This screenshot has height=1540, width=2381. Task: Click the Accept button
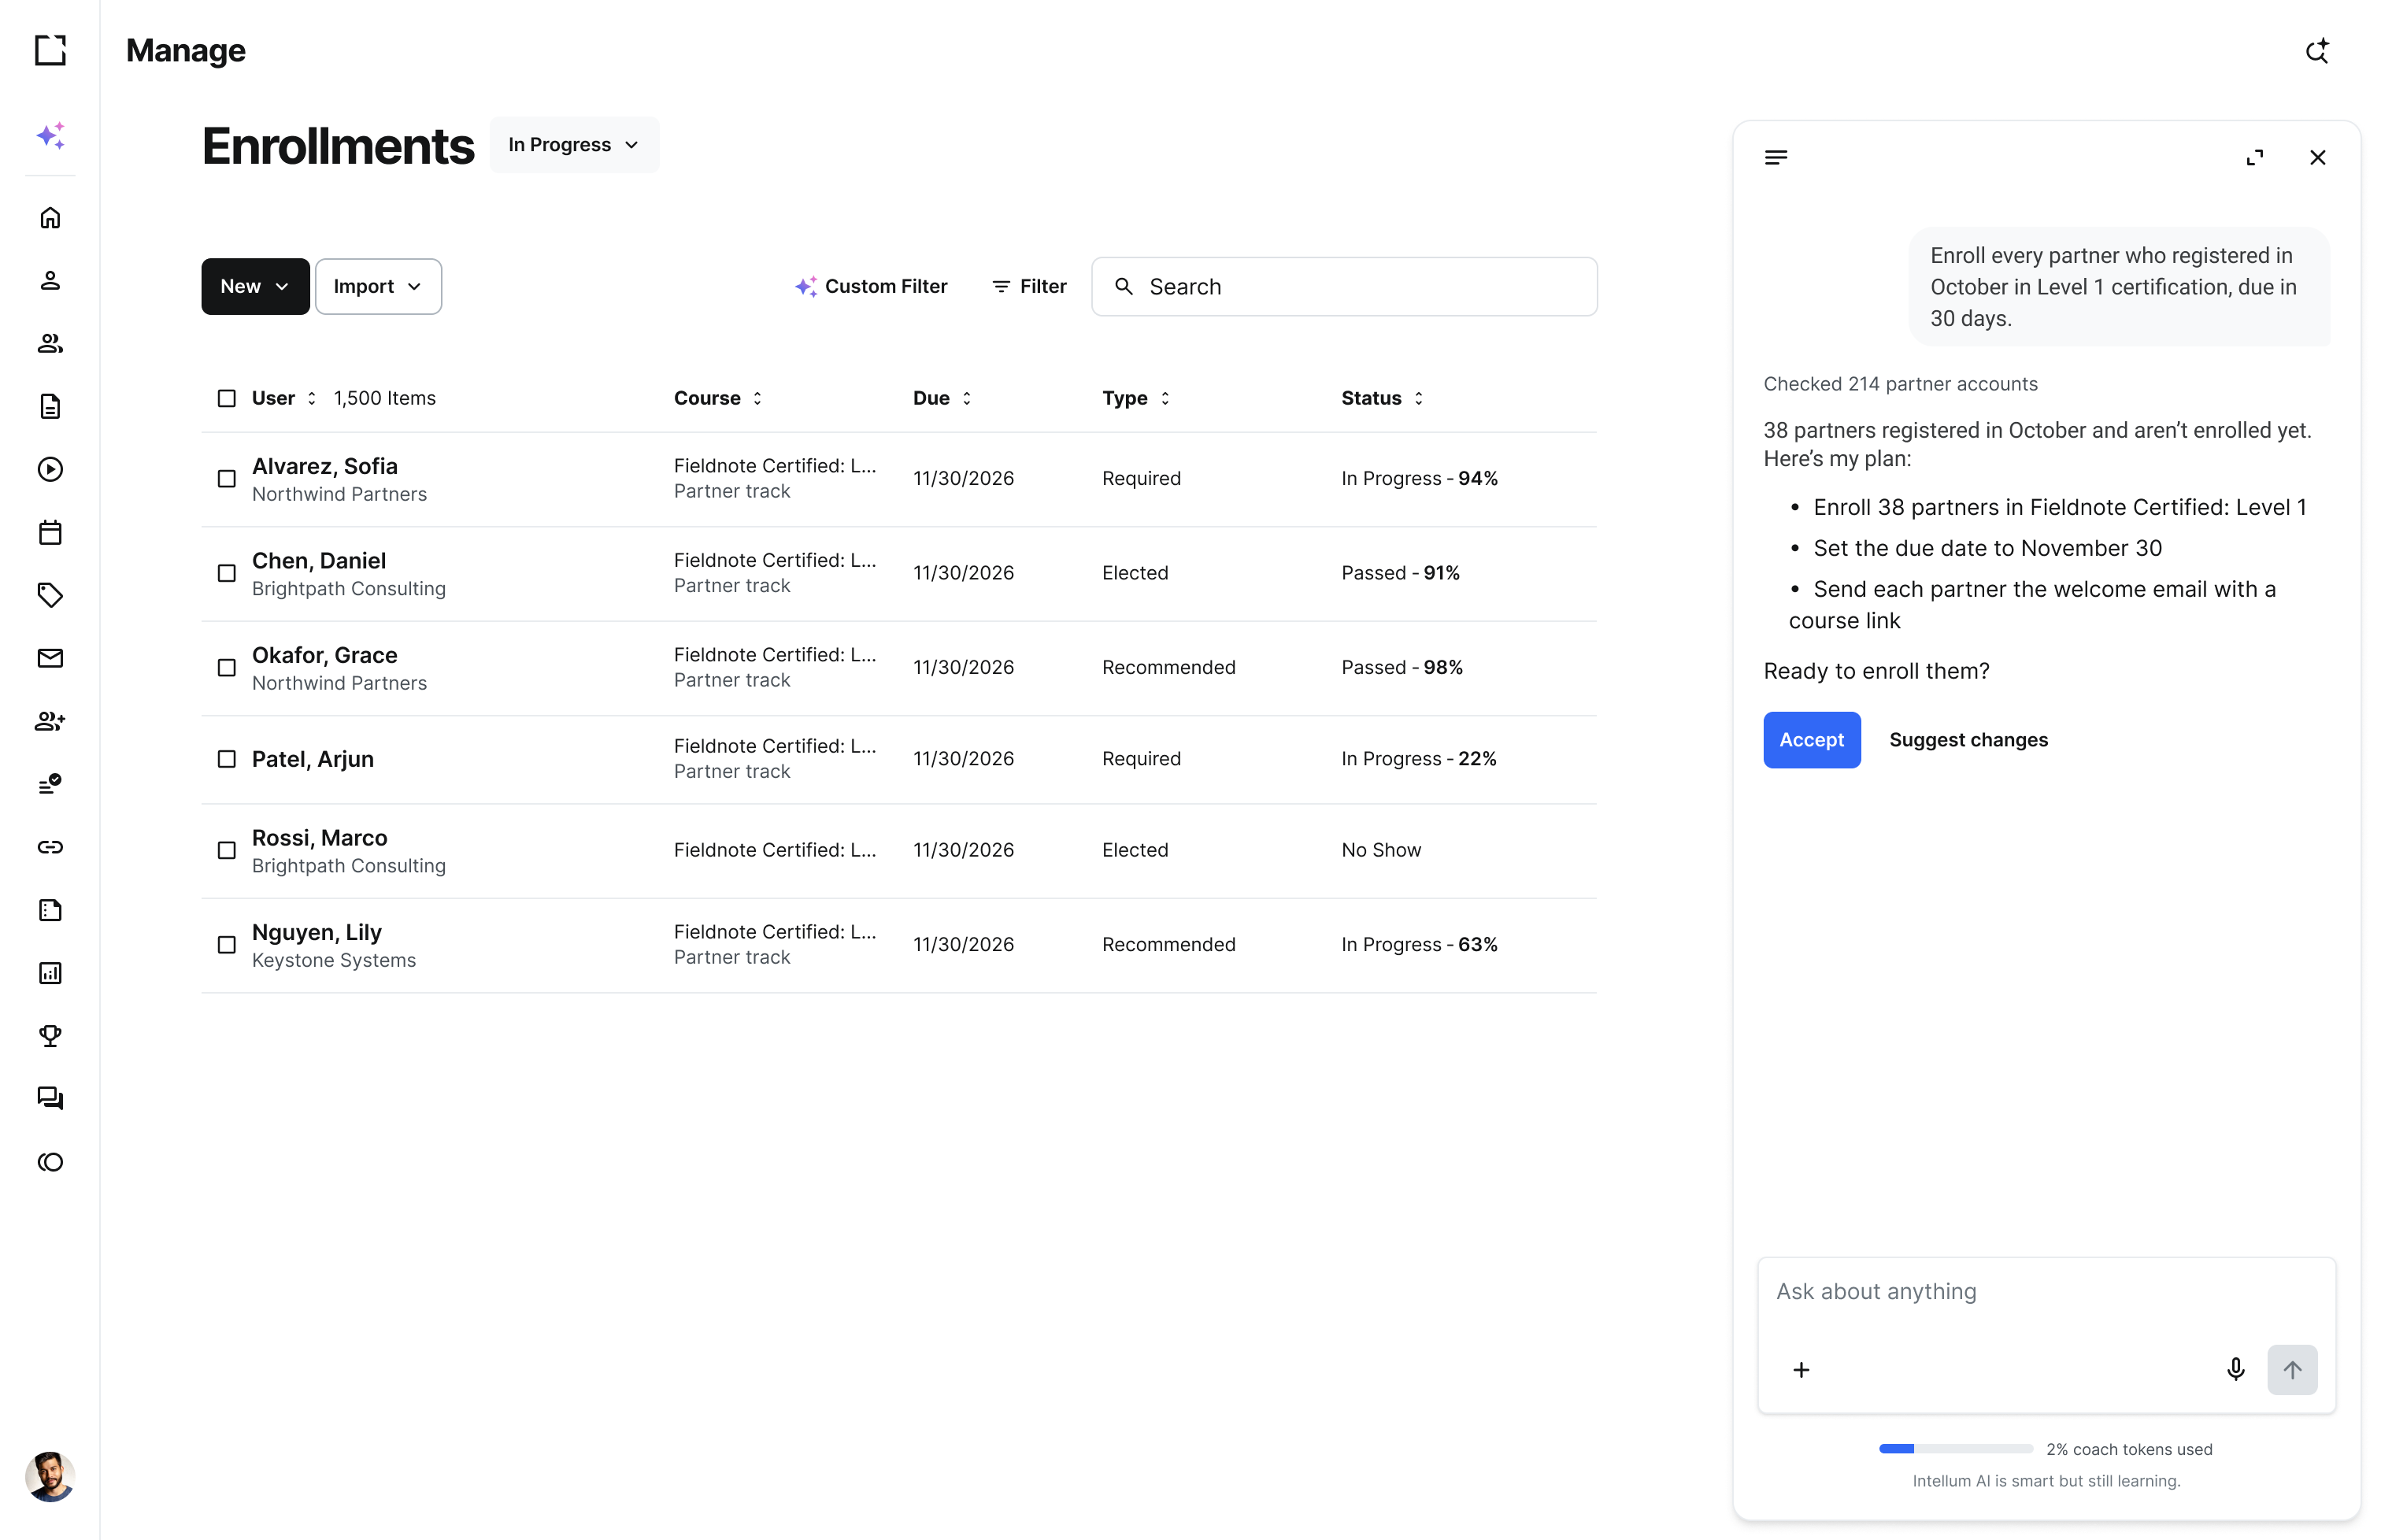click(1811, 740)
